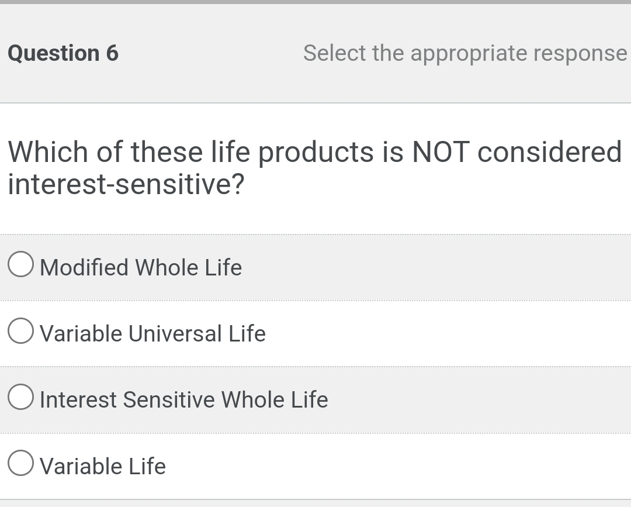This screenshot has height=507, width=631.
Task: Click the divider below the question text
Action: [x=315, y=234]
